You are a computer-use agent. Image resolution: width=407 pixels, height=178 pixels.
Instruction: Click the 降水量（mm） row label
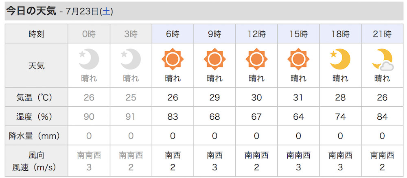click(36, 136)
